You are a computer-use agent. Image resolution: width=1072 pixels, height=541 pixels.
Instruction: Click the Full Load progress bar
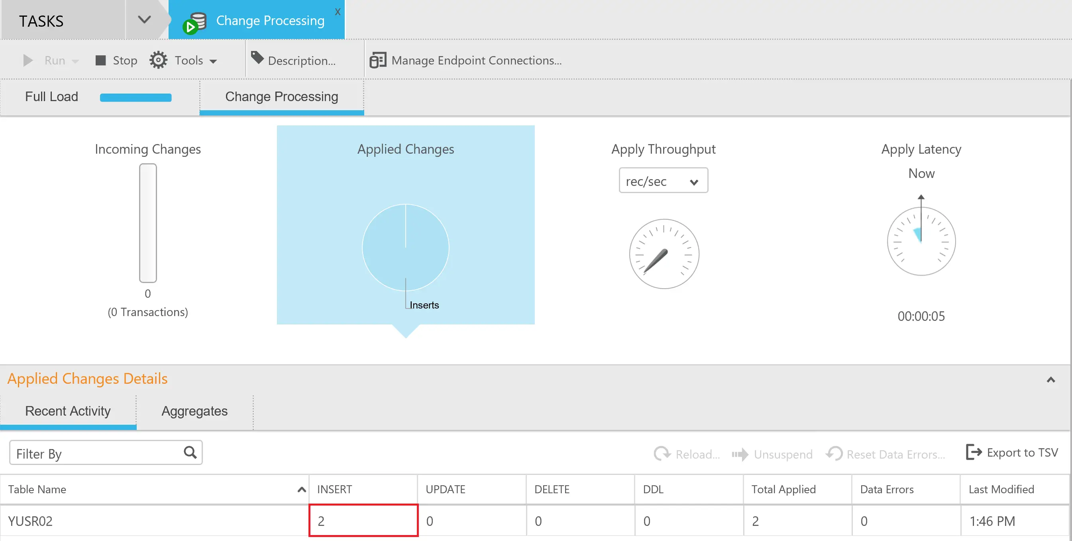[135, 97]
